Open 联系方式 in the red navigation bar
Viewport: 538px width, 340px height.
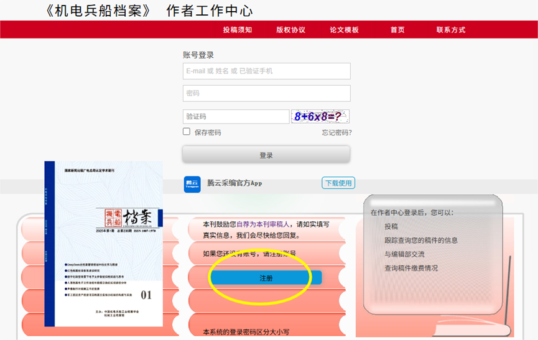tap(451, 30)
